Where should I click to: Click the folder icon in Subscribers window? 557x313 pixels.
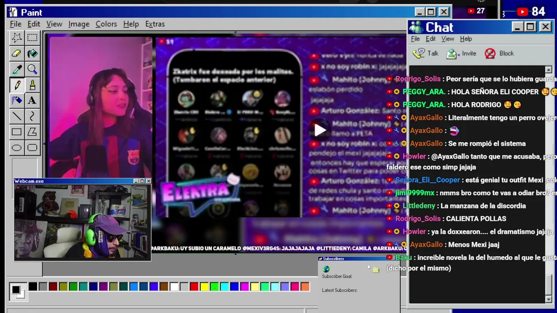click(x=376, y=270)
